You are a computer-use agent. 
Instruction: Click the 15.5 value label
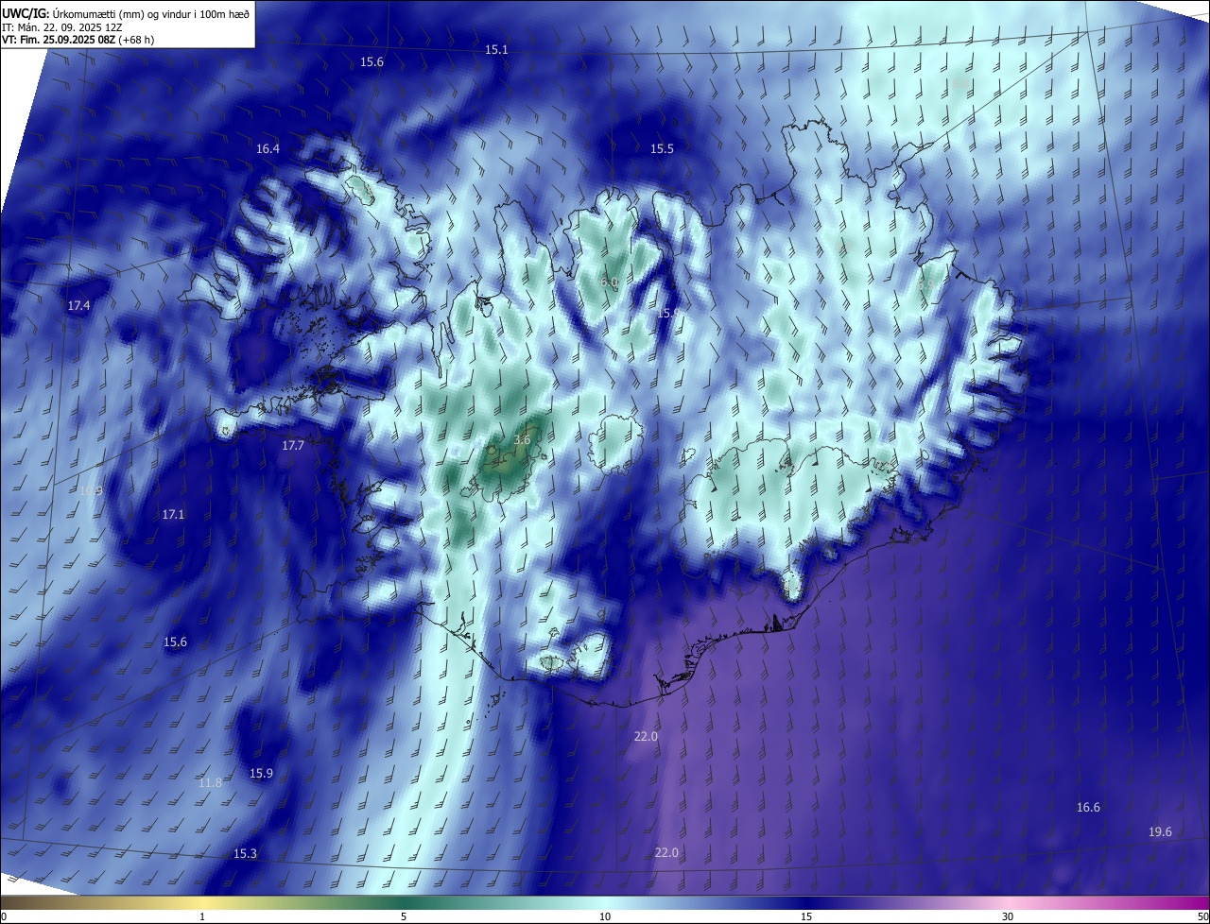tap(662, 149)
